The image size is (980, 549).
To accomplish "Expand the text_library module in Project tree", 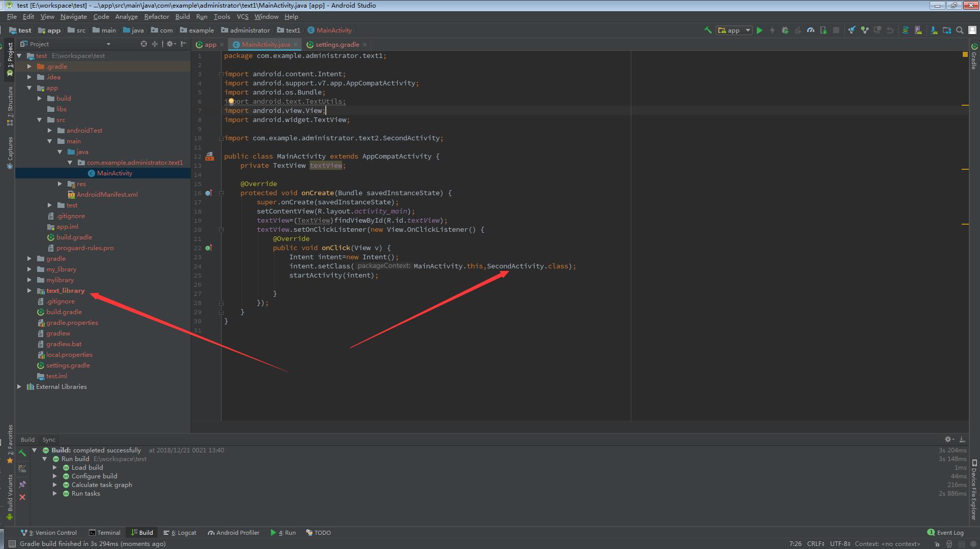I will pos(29,290).
